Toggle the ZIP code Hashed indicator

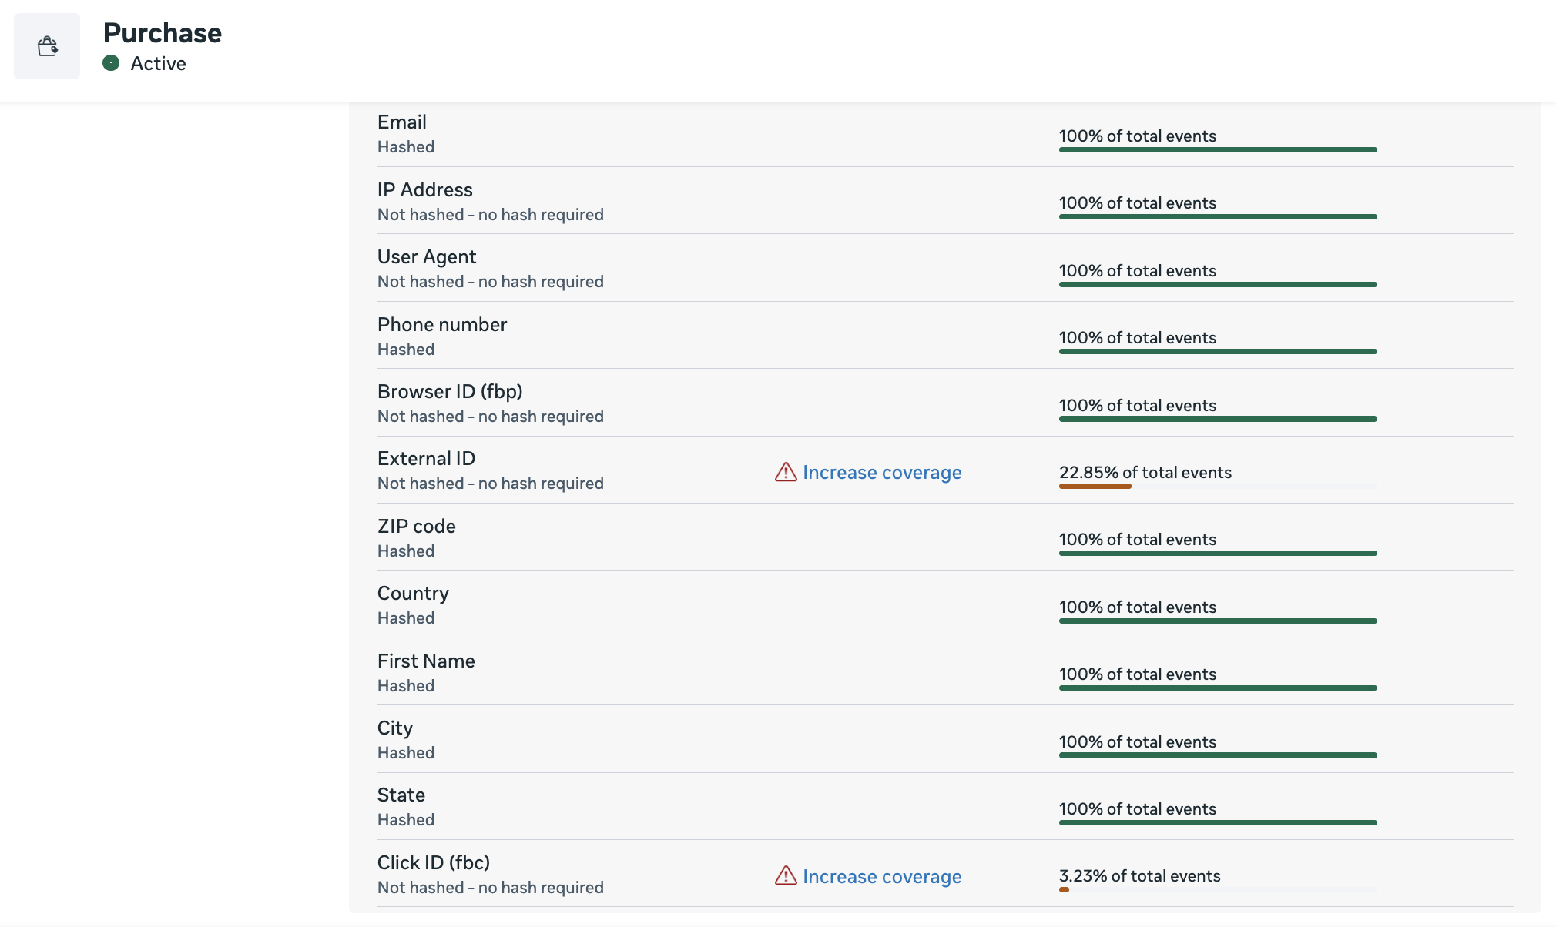406,551
